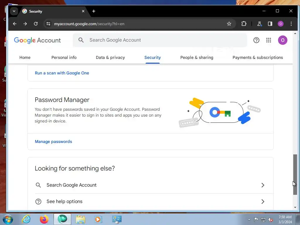The width and height of the screenshot is (300, 225).
Task: Click the scrollbar up arrow
Action: [x=295, y=33]
